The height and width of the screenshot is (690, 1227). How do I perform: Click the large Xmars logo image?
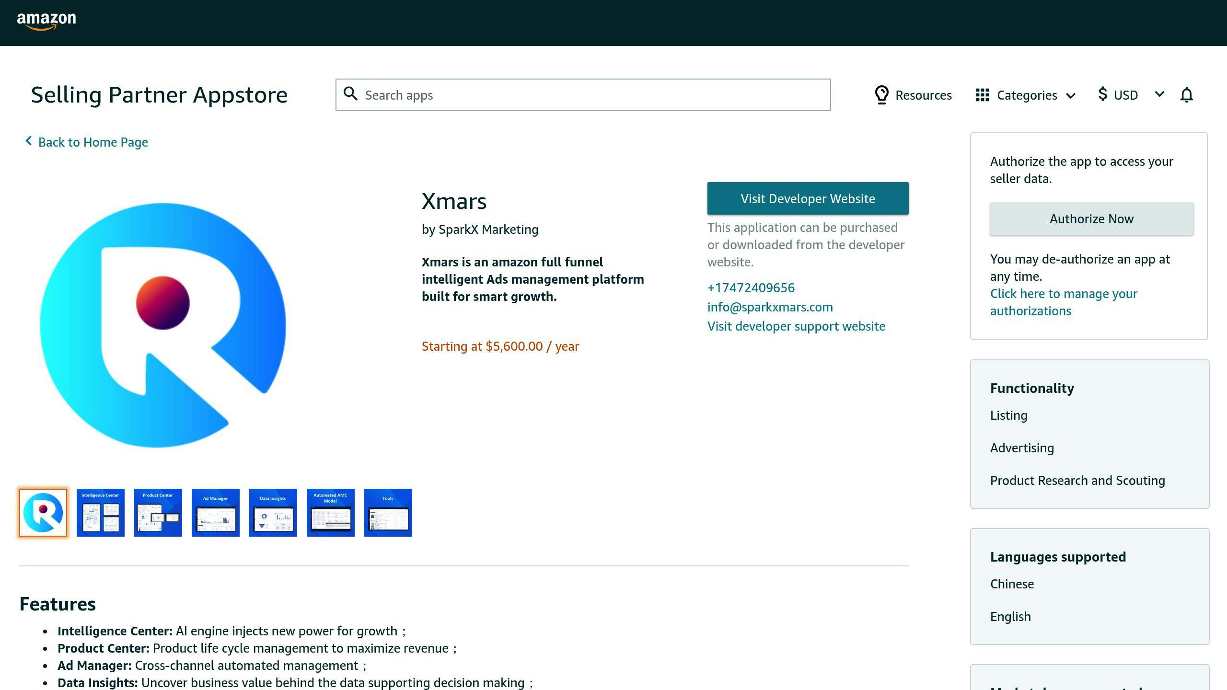pyautogui.click(x=163, y=325)
